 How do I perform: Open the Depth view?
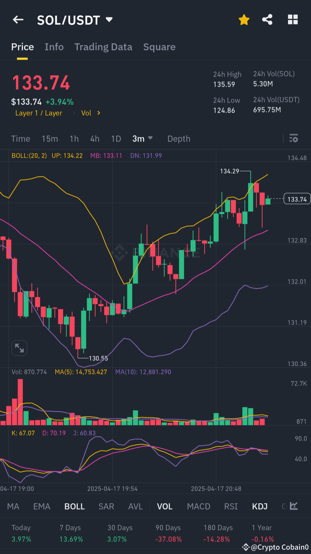tap(179, 139)
